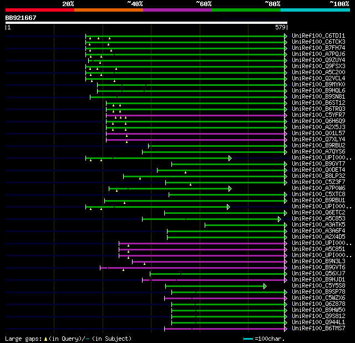Pick the UniRef100_A5C851 entry

coord(318,249)
